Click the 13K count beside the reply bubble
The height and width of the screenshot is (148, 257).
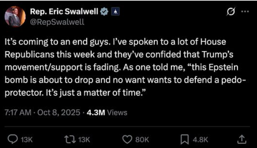pyautogui.click(x=26, y=140)
